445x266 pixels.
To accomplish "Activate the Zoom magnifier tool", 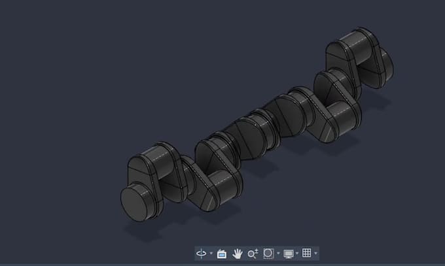I will 253,254.
